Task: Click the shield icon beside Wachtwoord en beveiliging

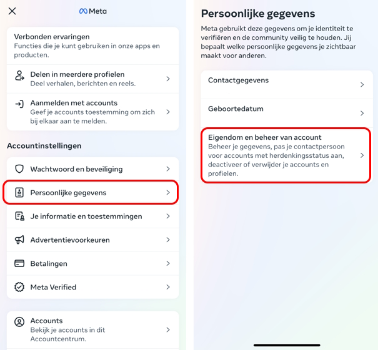Action: [19, 169]
